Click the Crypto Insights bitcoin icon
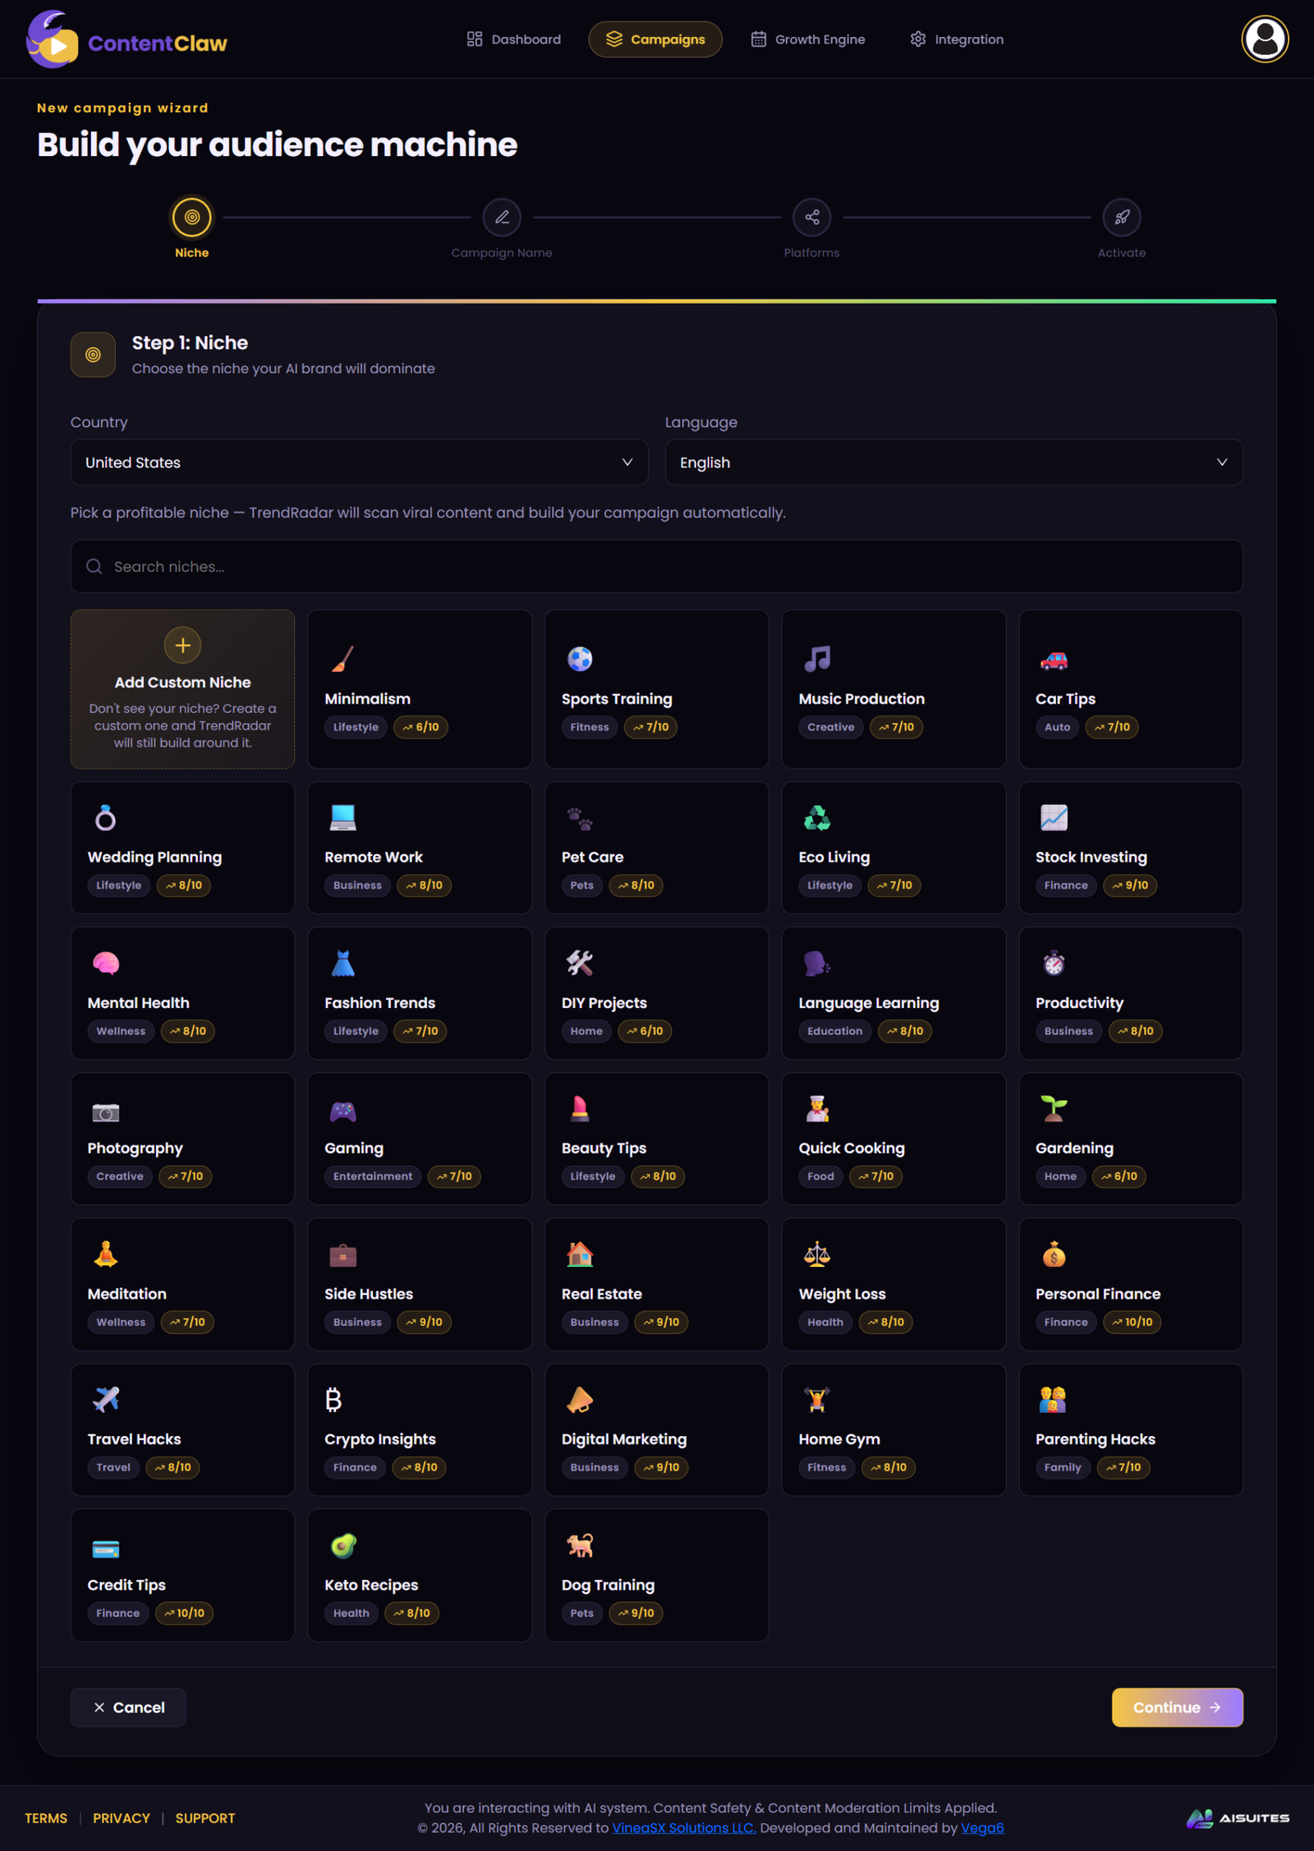This screenshot has width=1314, height=1851. (x=333, y=1398)
